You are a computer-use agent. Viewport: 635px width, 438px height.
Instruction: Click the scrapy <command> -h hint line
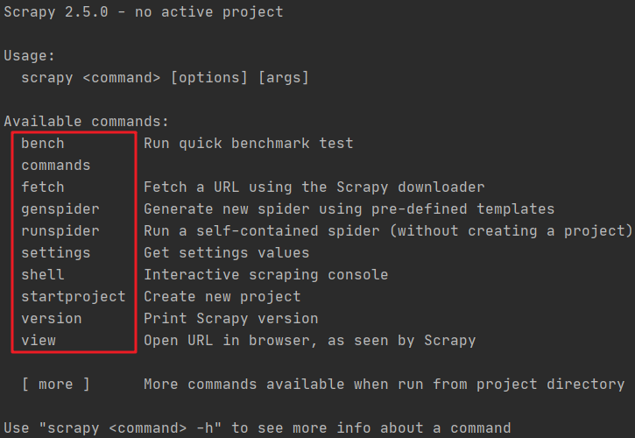(258, 428)
